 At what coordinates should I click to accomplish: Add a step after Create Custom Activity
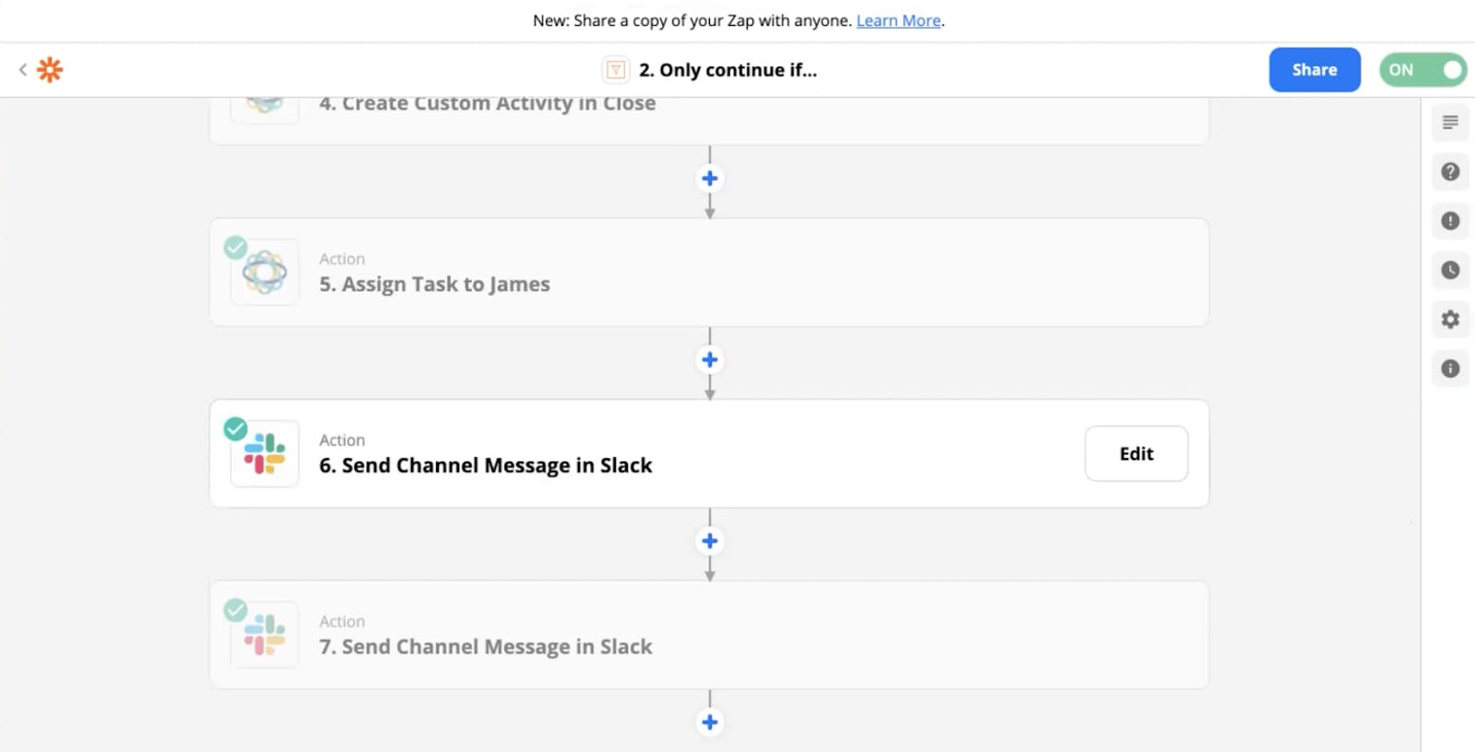(710, 179)
